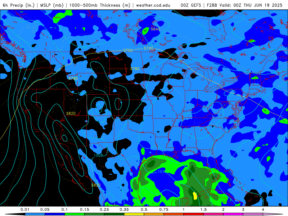Click the 0.01 legend value

[25, 210]
